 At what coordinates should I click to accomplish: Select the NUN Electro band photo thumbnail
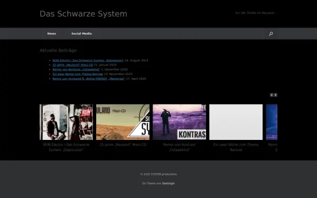67,122
